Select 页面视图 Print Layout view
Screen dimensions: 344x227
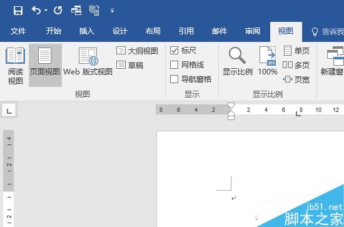(x=45, y=66)
